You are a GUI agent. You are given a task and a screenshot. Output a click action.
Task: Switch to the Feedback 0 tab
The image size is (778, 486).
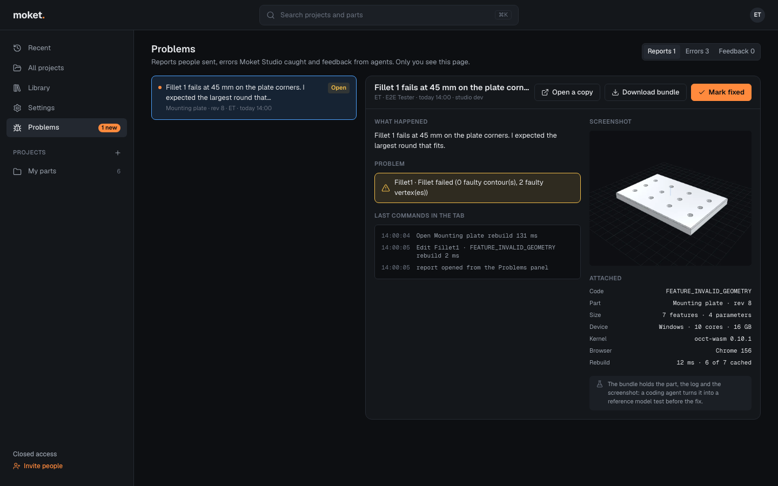[736, 51]
